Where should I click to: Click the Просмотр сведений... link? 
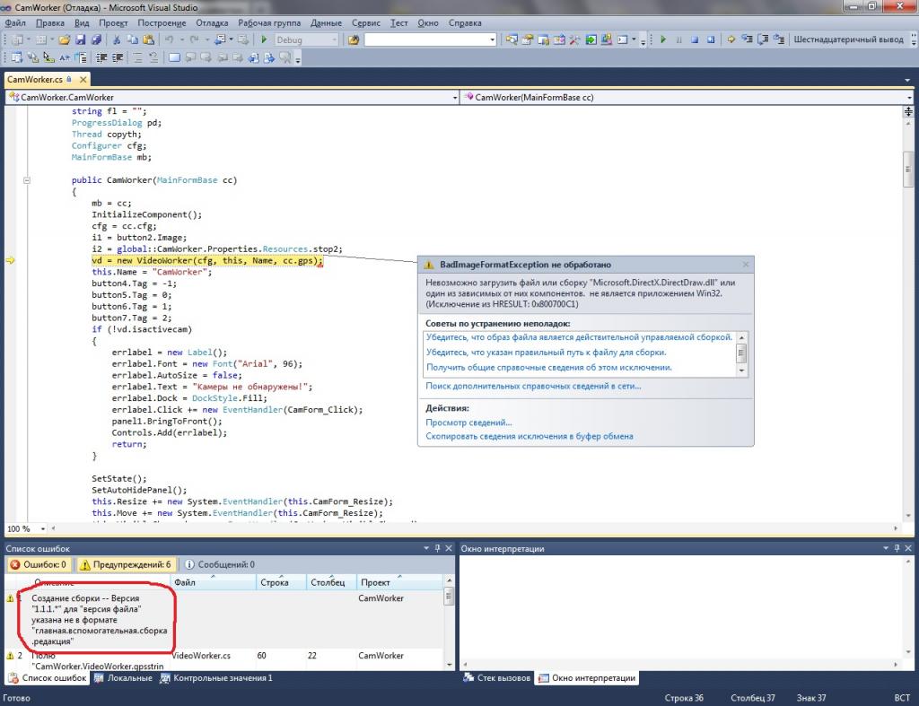click(468, 423)
